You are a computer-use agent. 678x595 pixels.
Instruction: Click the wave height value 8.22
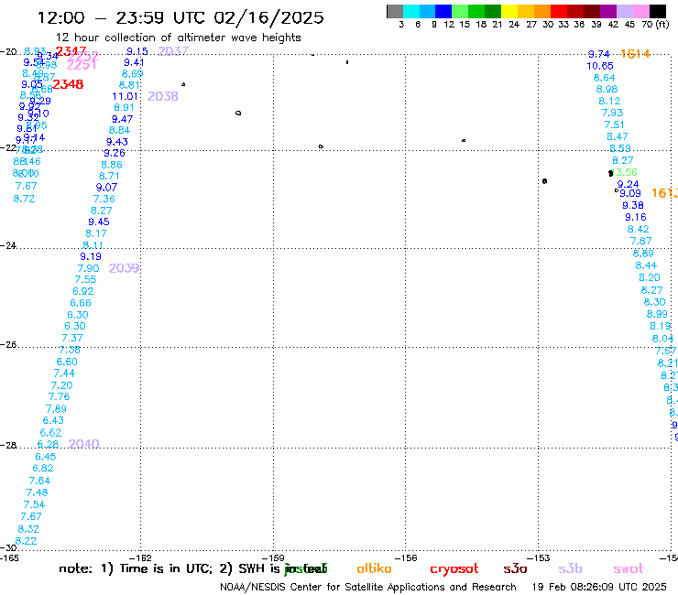(26, 541)
